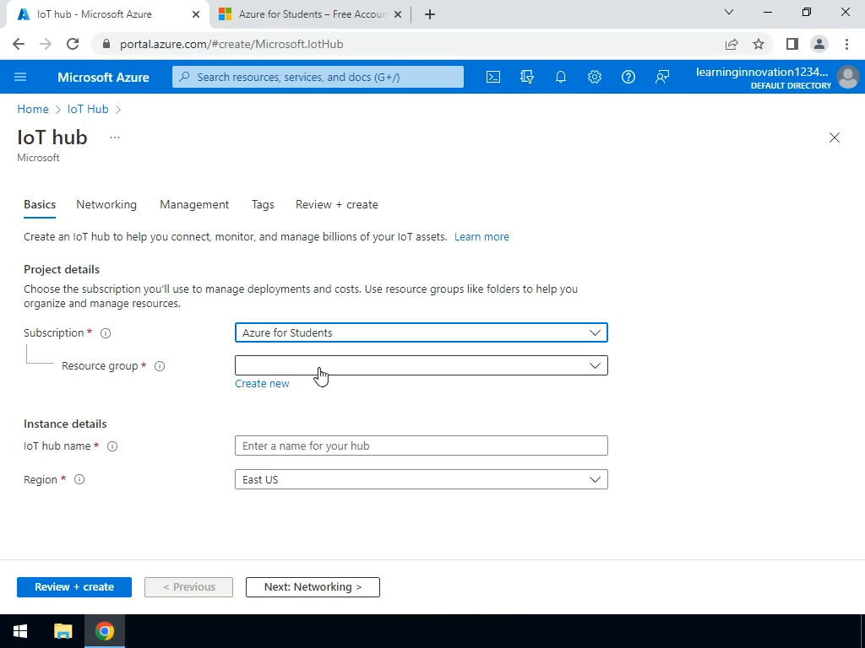Switch to the Review + create tab
The height and width of the screenshot is (648, 865).
pyautogui.click(x=336, y=204)
